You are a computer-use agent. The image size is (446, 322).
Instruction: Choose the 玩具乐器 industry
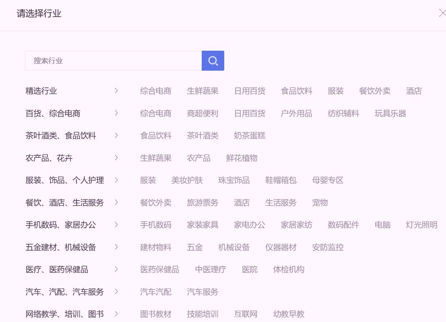click(390, 114)
